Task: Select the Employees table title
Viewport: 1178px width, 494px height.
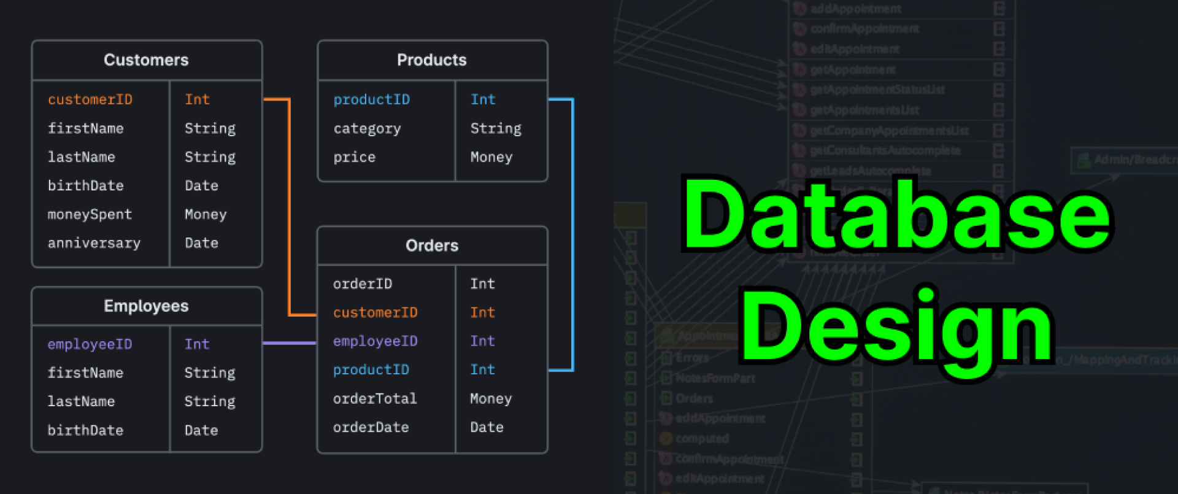Action: (146, 306)
